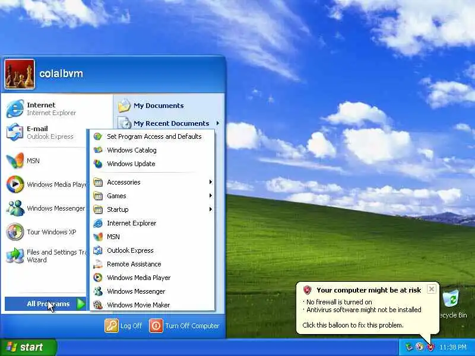Click the Files and Settings Transfer Wizard icon
Viewport: 475px width, 356px height.
tap(15, 256)
